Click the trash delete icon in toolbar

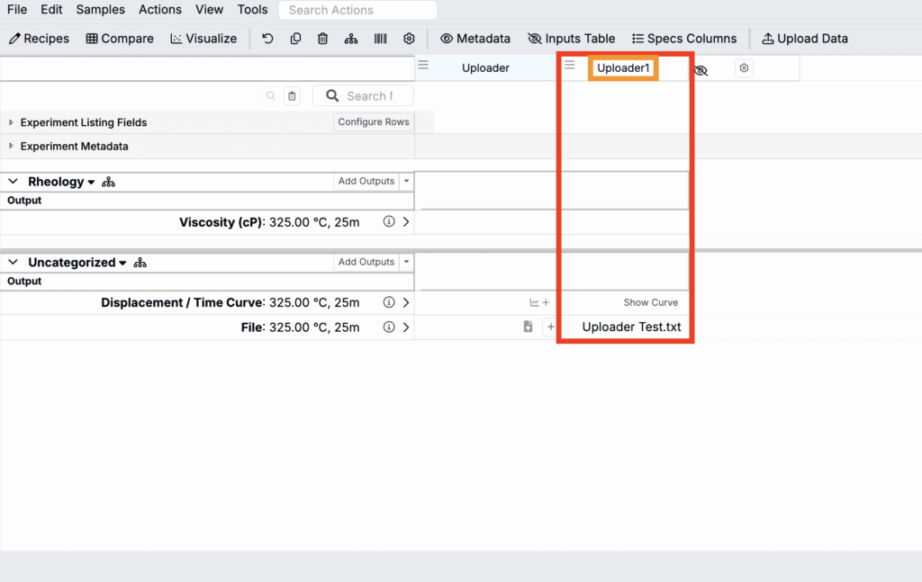click(x=322, y=39)
